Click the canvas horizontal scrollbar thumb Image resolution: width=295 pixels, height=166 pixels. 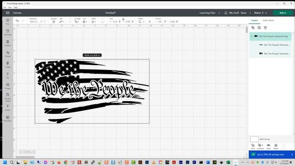click(25, 157)
